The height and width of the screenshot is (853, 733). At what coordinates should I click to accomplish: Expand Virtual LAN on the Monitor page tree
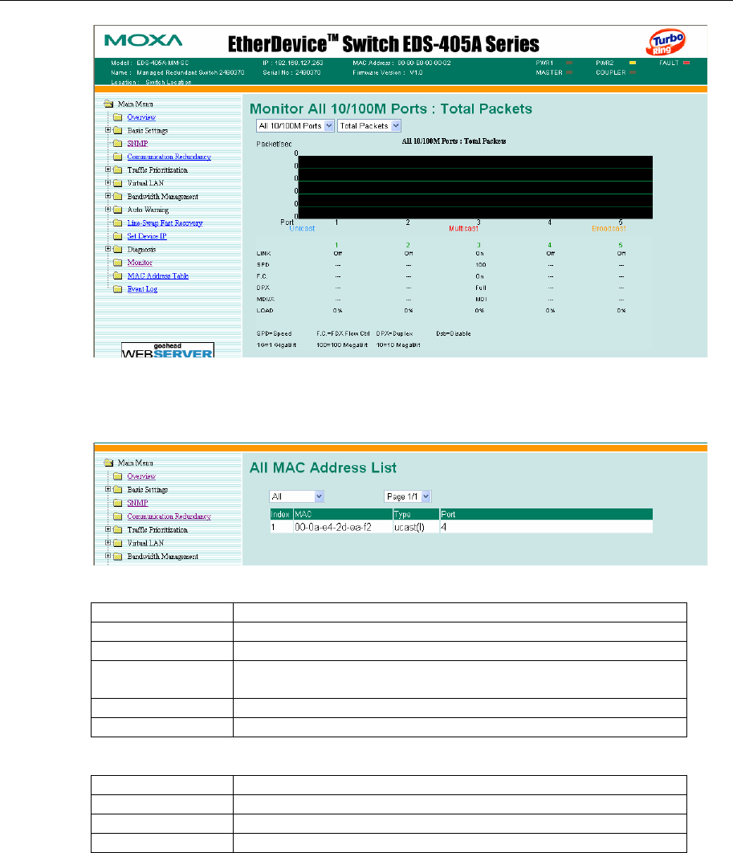click(x=108, y=183)
